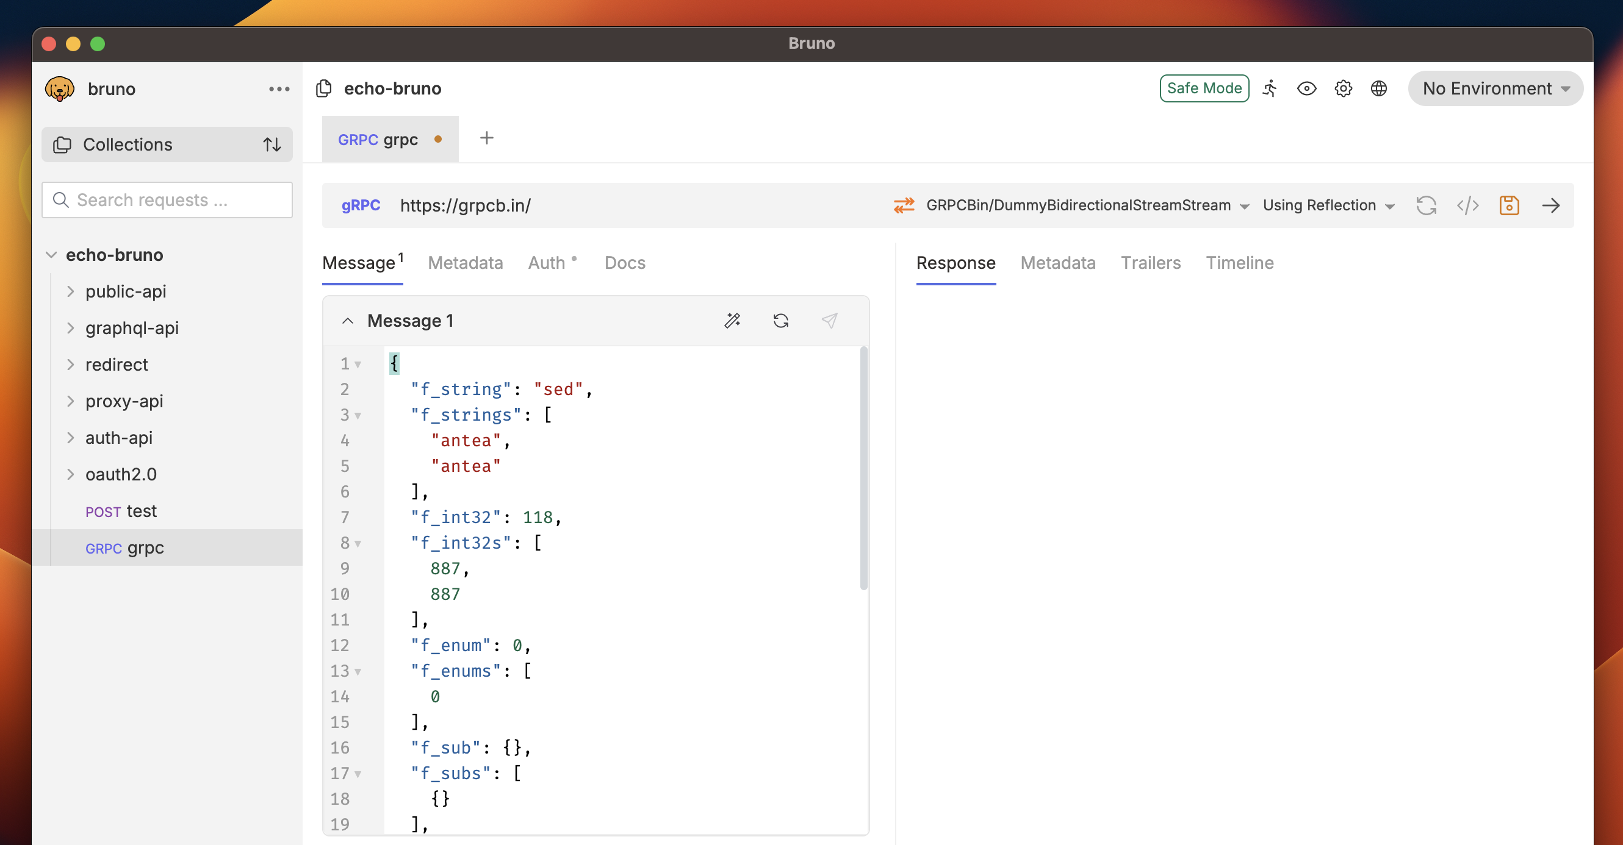Viewport: 1623px width, 845px height.
Task: Refresh gRPC methods with reload icon
Action: pos(1426,205)
